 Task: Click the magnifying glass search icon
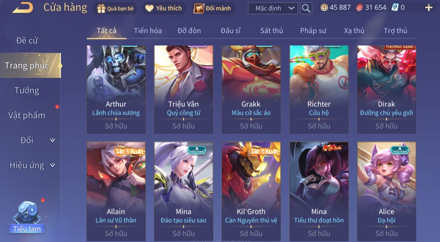[x=306, y=8]
